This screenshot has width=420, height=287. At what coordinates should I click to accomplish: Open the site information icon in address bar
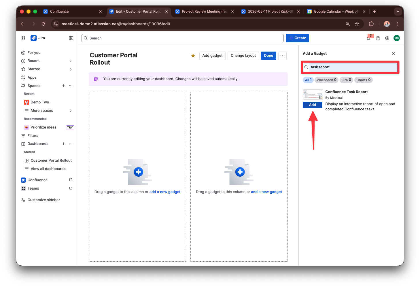pos(56,24)
